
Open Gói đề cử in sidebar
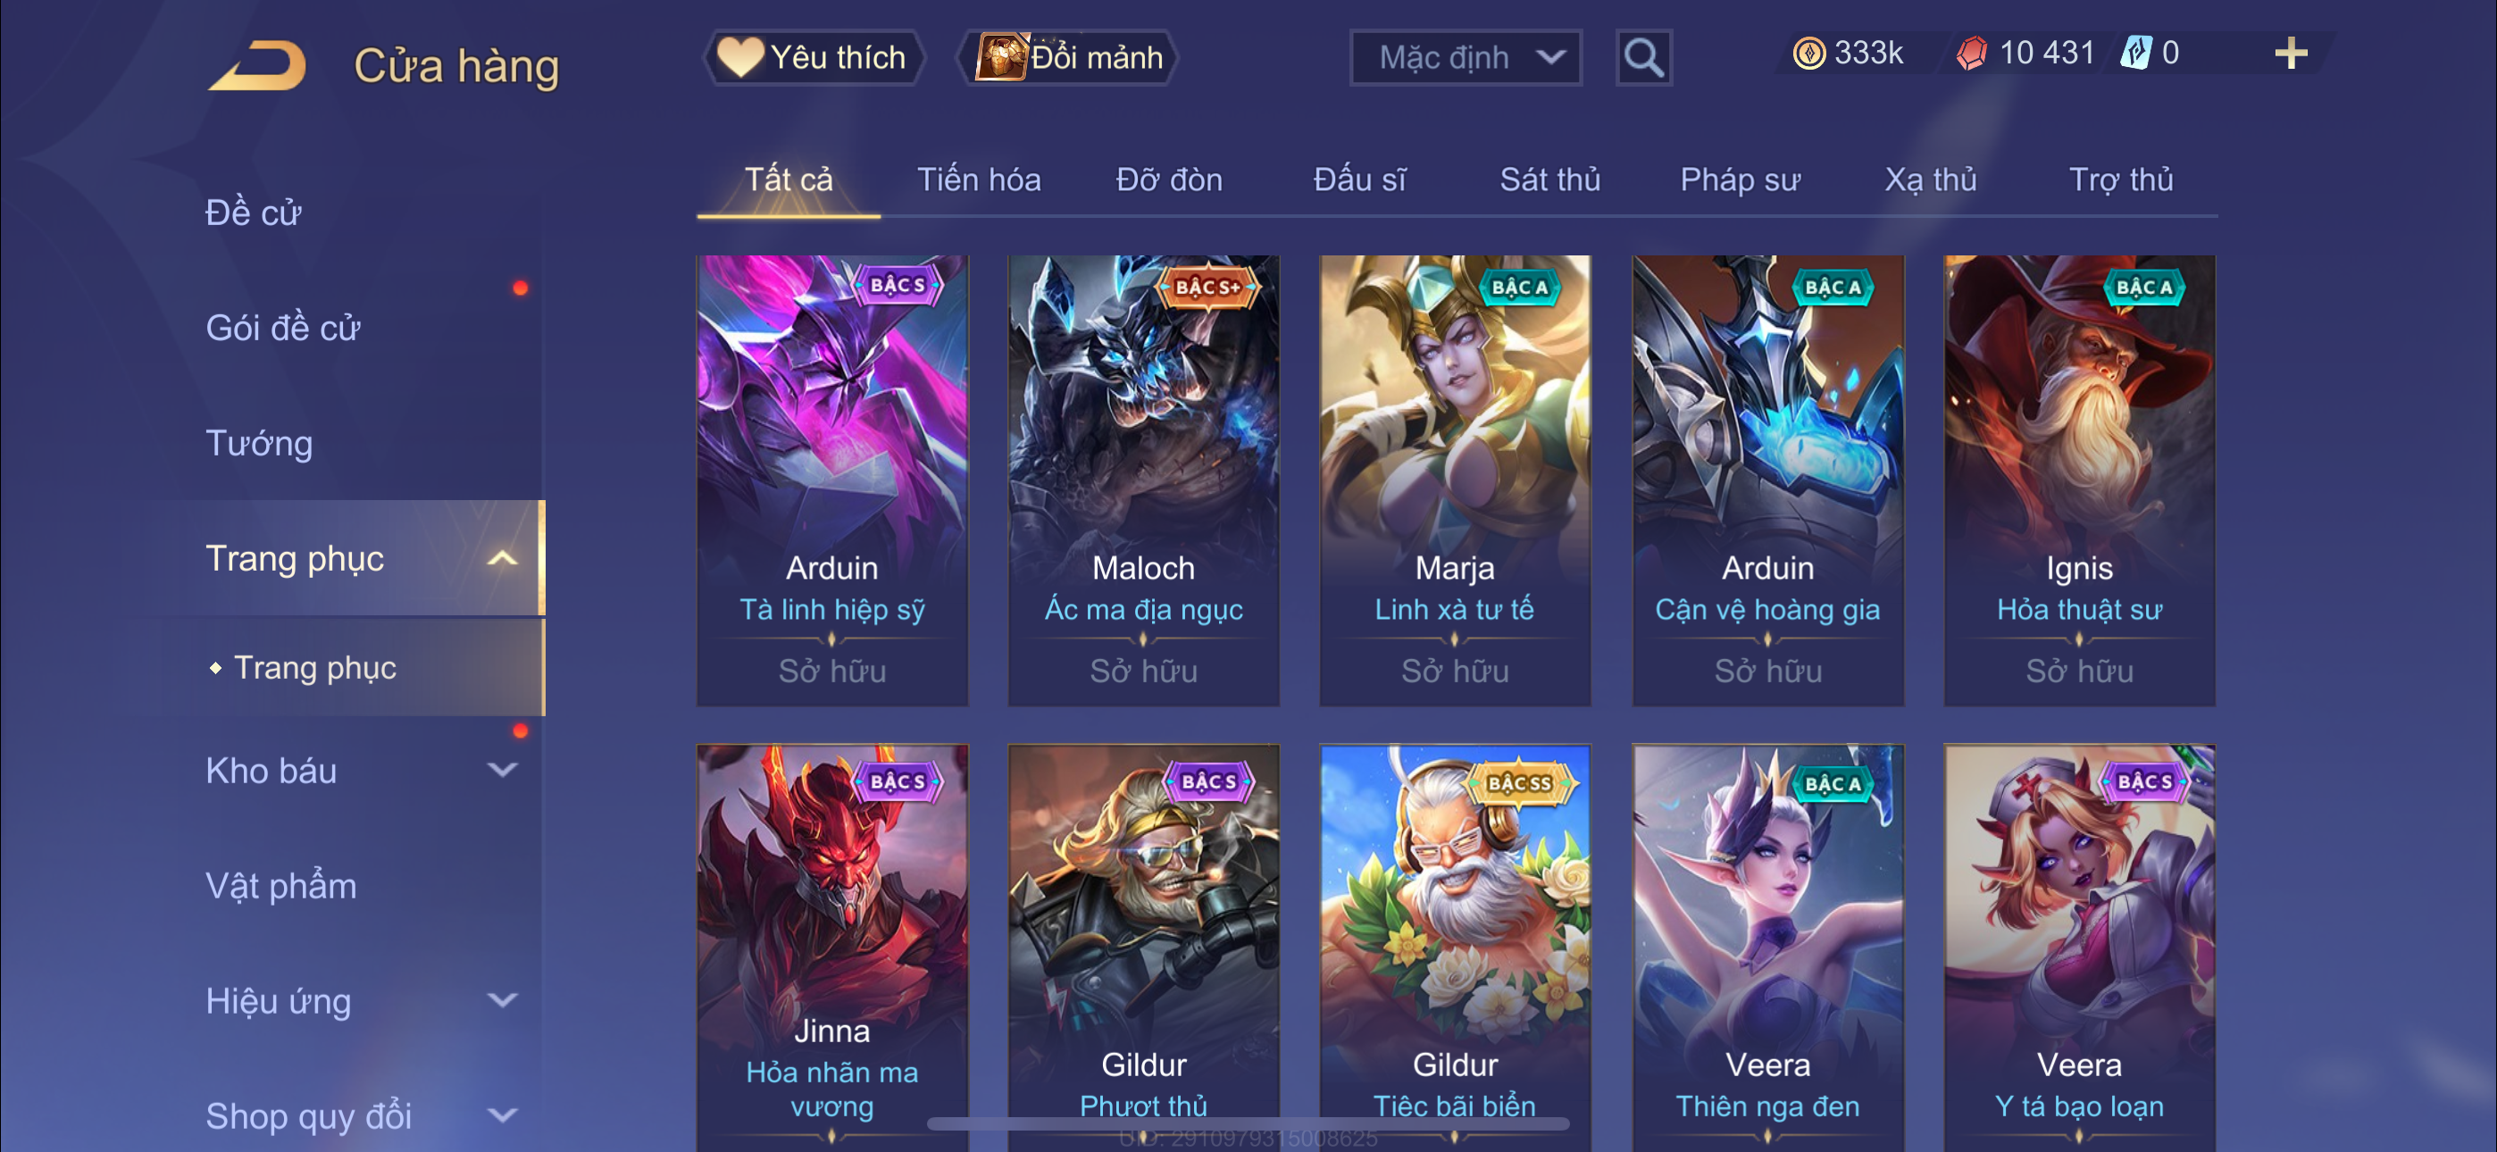click(x=283, y=328)
